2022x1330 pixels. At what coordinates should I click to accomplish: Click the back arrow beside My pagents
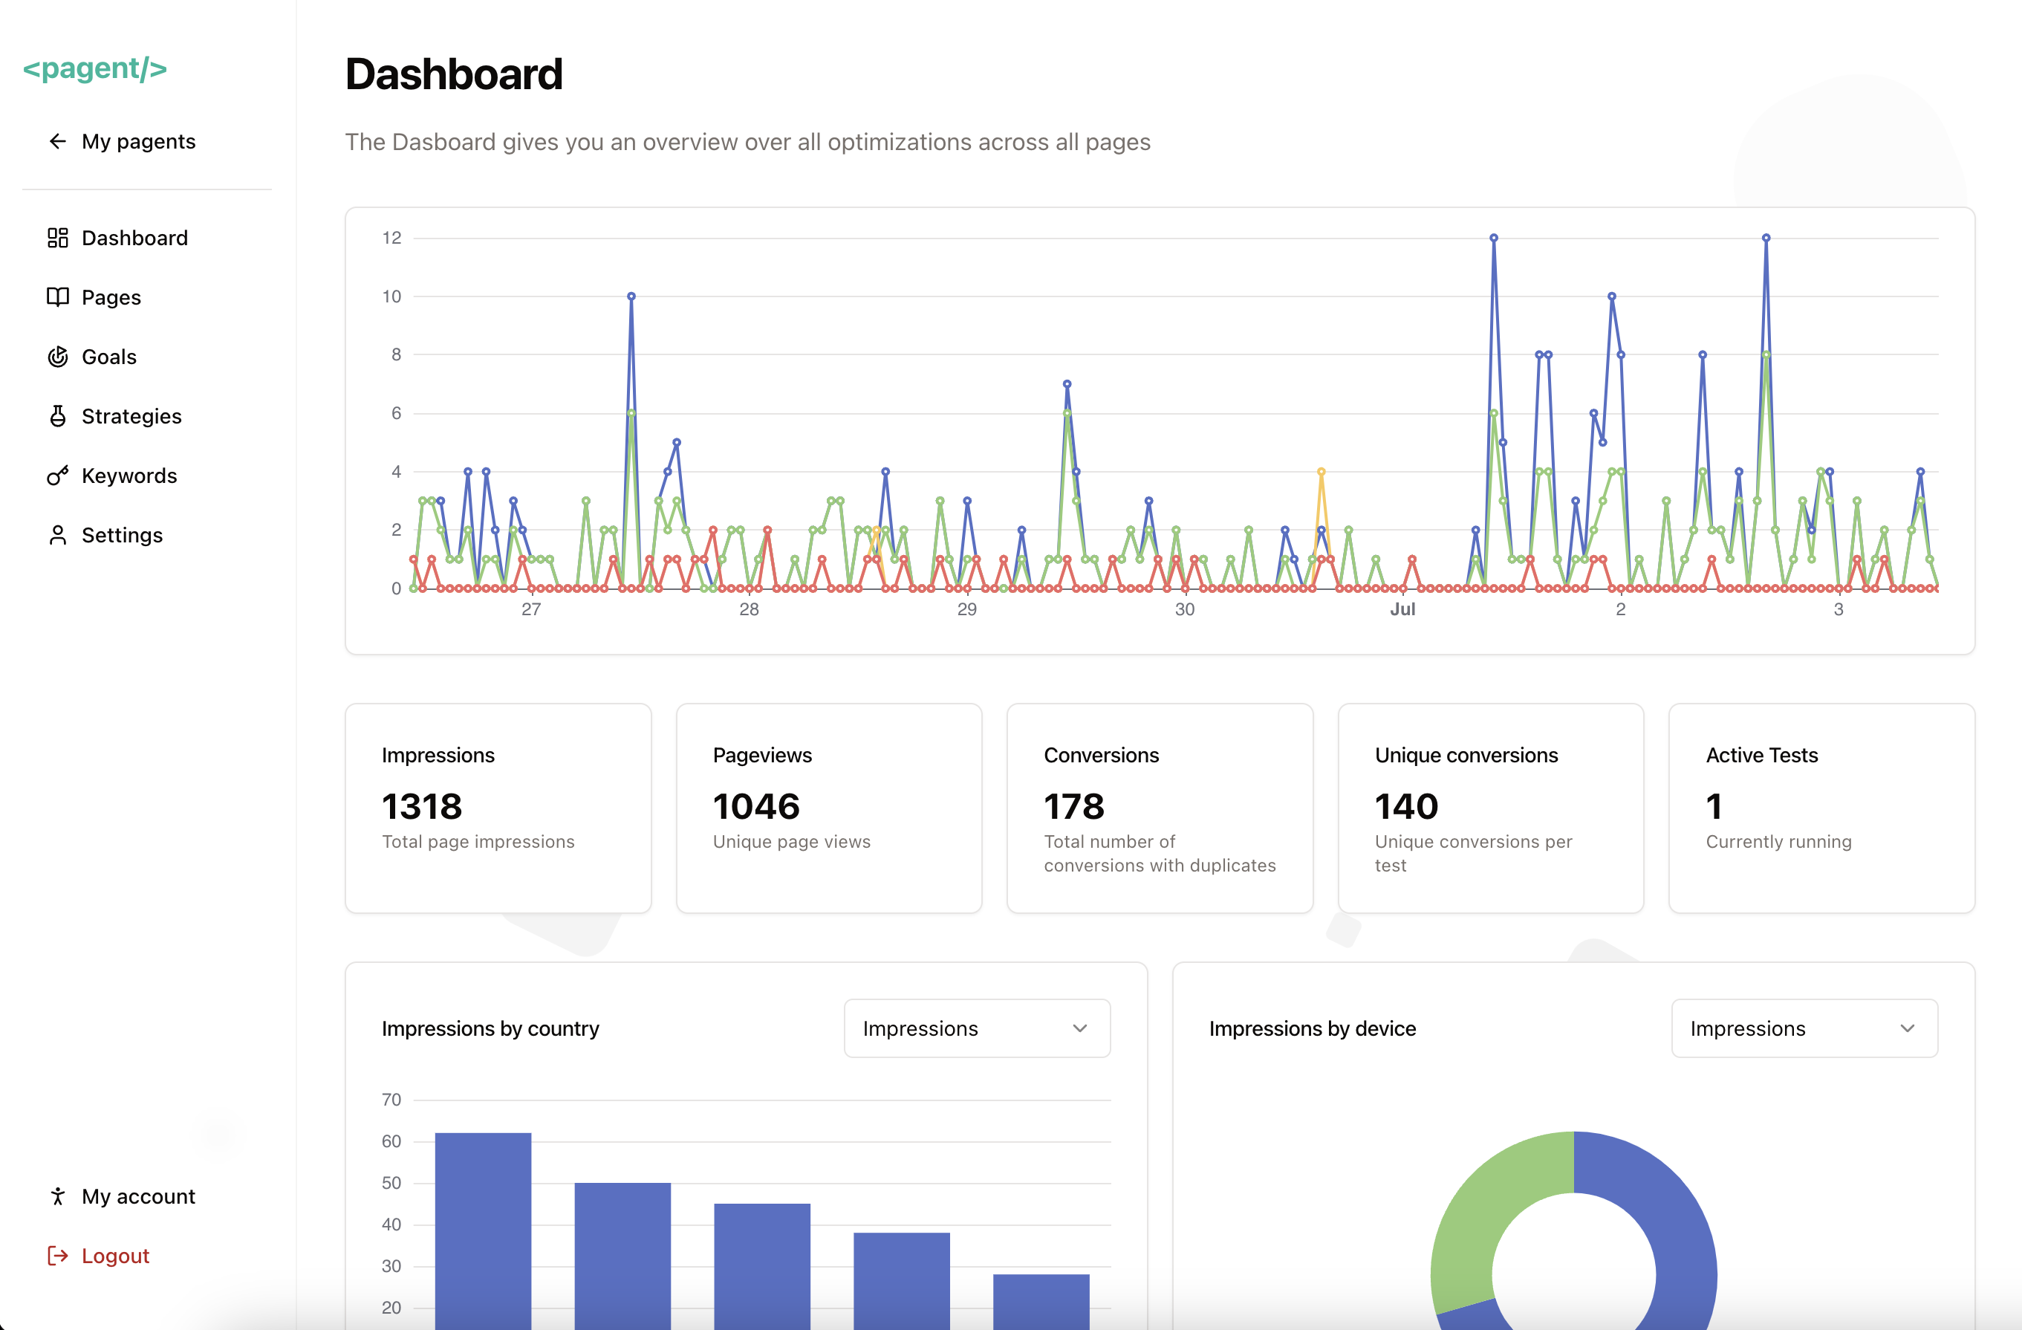click(58, 141)
